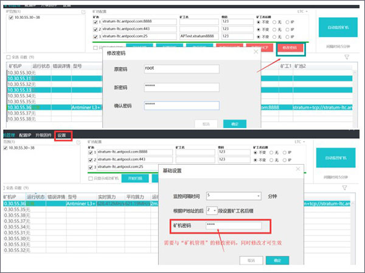Image resolution: width=365 pixels, height=273 pixels.
Task: Open the IP address segment count dropdown showing 2
Action: (x=212, y=211)
